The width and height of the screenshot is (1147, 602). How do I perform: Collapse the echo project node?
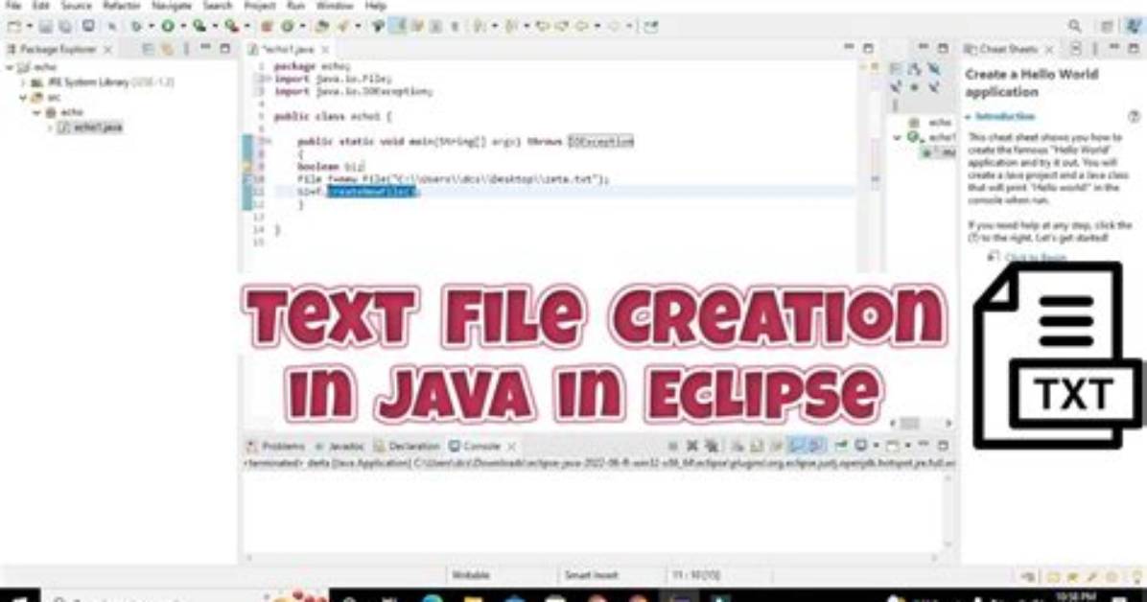(x=10, y=67)
